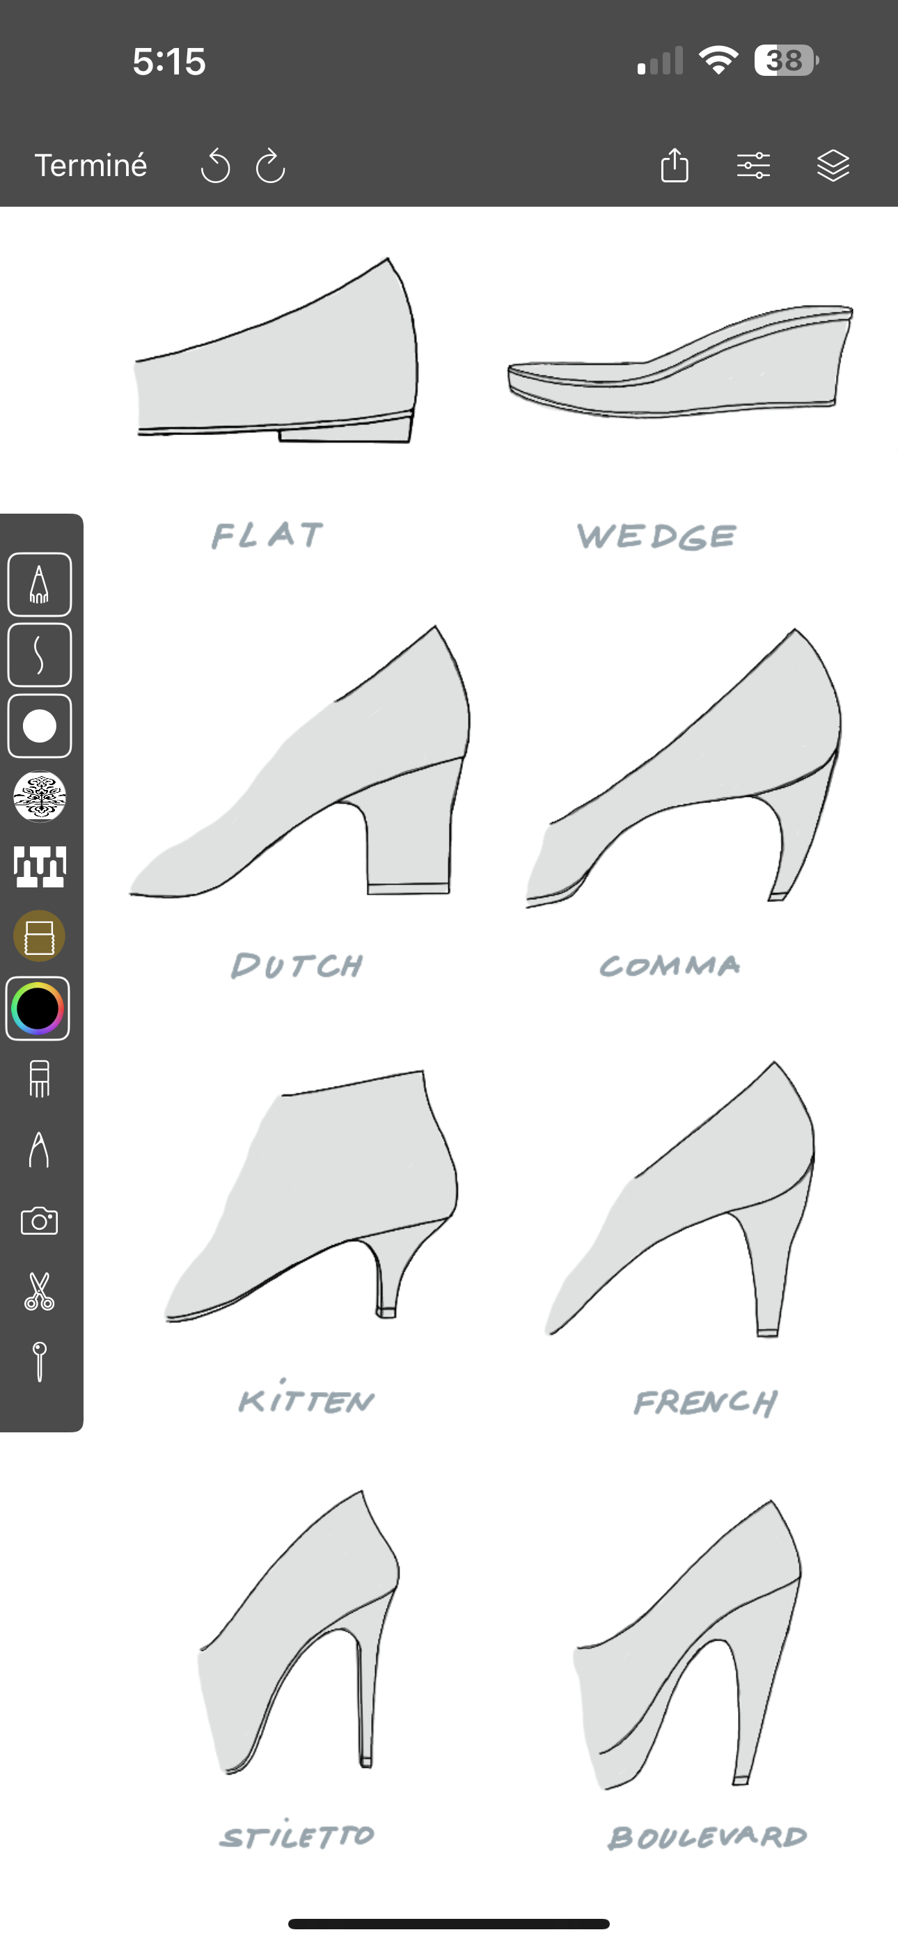
Task: Open the color wheel picker
Action: coord(38,1008)
